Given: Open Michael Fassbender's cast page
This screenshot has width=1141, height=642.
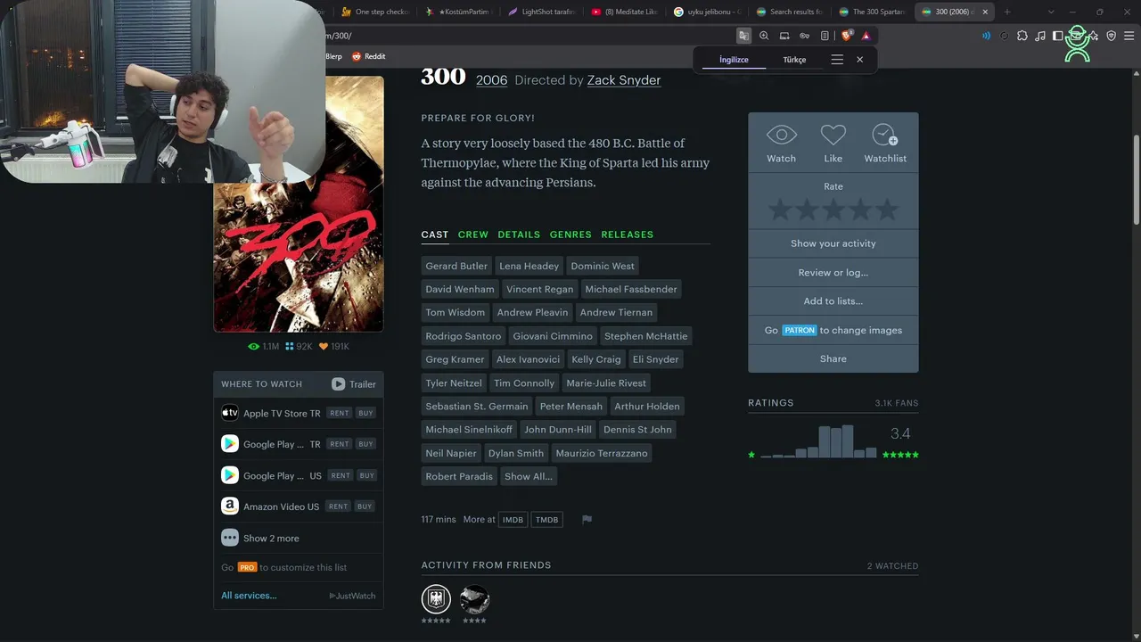Looking at the screenshot, I should click(631, 289).
